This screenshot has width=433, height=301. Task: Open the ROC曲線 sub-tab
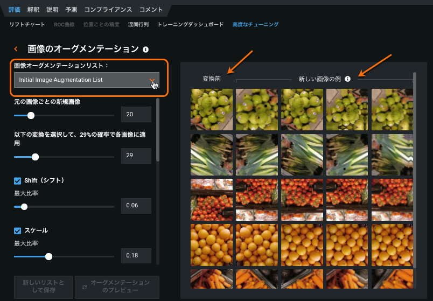(64, 25)
